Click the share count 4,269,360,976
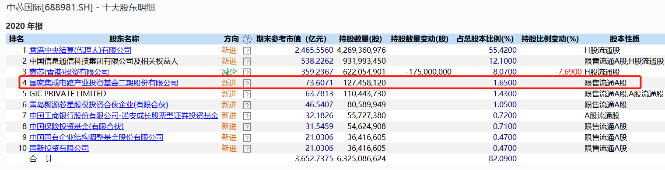The image size is (665, 170). click(361, 50)
